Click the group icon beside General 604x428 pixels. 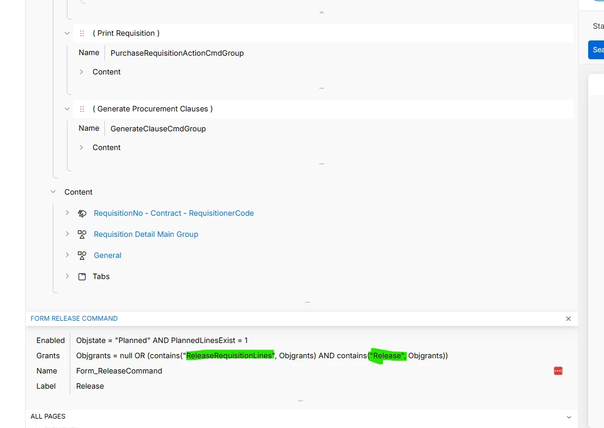pyautogui.click(x=82, y=256)
